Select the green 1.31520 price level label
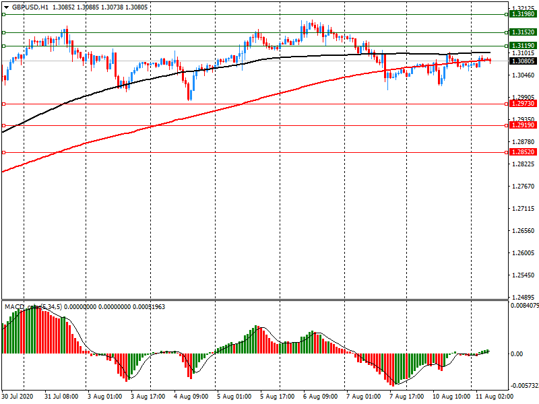This screenshot has height=404, width=539. 524,32
